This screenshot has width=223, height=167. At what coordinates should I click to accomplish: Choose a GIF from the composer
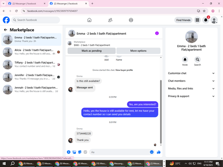coord(85,152)
